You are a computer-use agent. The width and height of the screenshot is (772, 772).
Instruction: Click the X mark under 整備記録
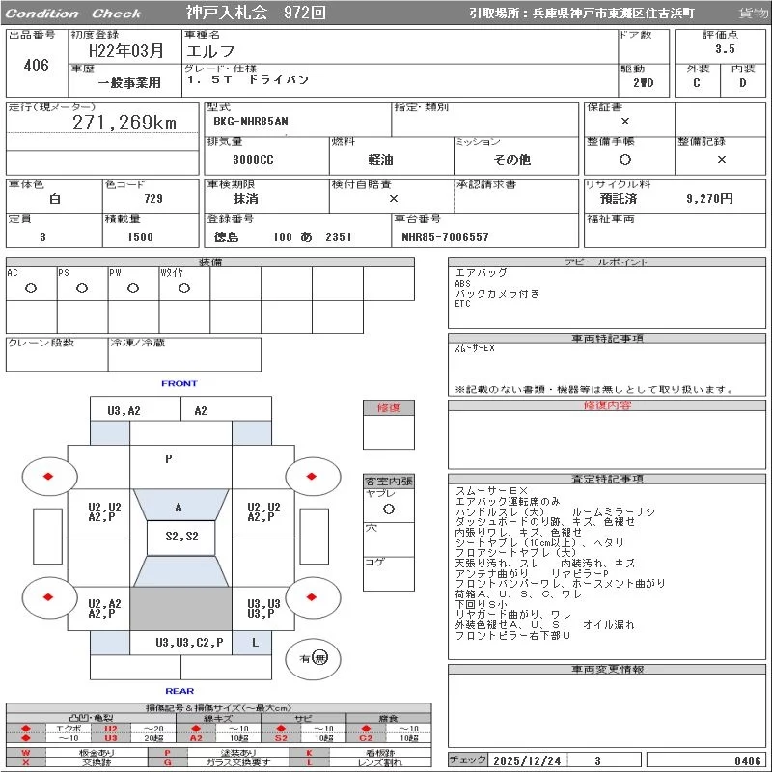[x=721, y=159]
